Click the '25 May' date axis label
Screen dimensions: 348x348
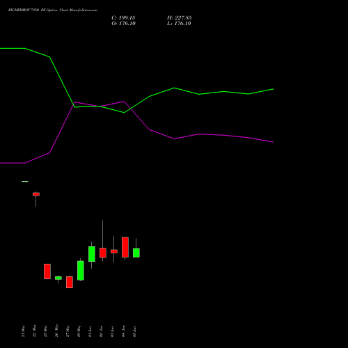pos(45,331)
